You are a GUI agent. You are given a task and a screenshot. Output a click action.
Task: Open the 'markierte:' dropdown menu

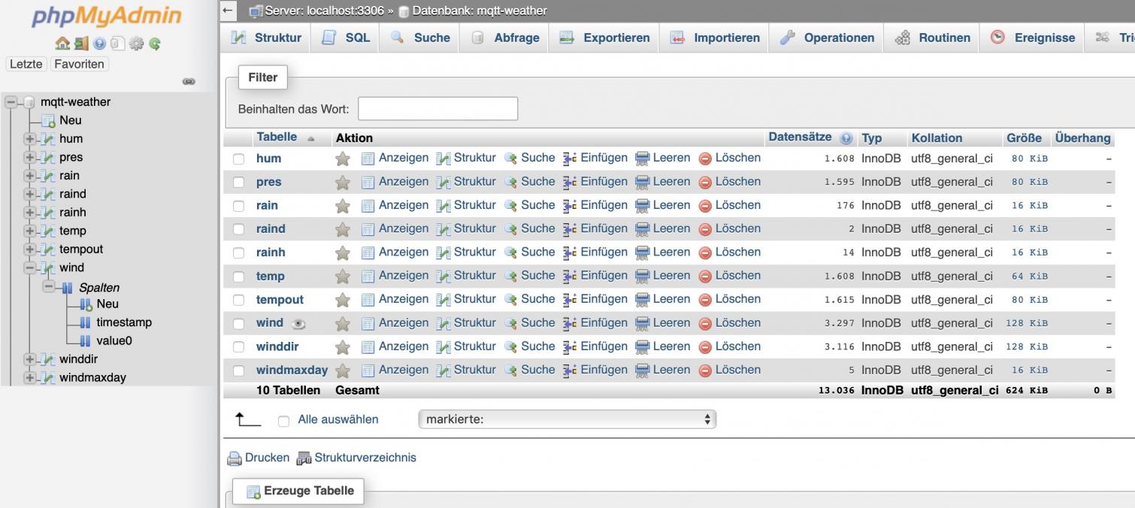pyautogui.click(x=567, y=419)
